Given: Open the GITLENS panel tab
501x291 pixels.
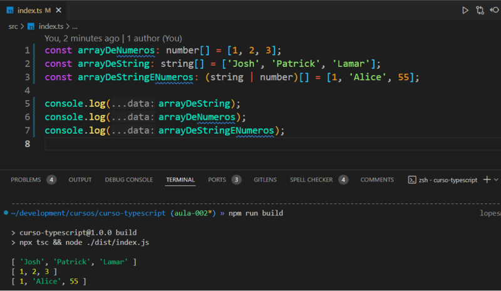Looking at the screenshot, I should click(x=265, y=180).
